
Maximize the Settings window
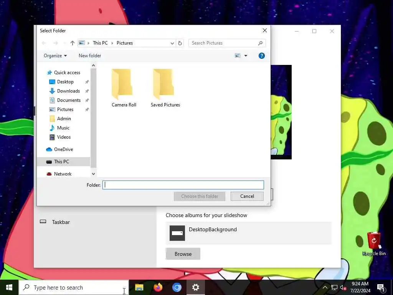314,31
